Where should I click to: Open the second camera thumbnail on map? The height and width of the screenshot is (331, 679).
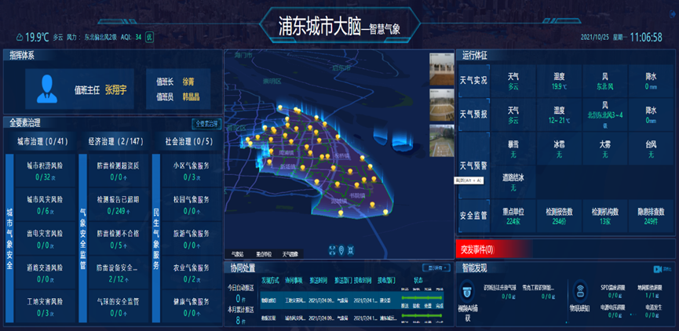442,105
